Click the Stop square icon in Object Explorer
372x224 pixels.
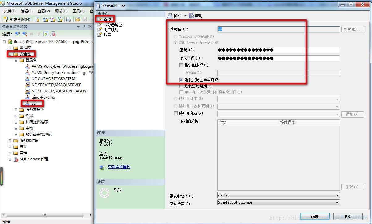(x=32, y=34)
